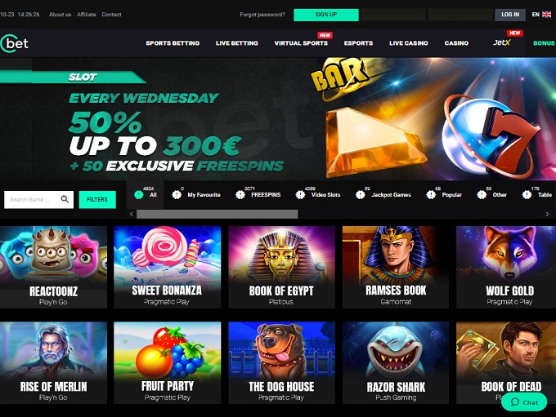
Task: Click the FREESPINS category badge icon
Action: click(240, 194)
